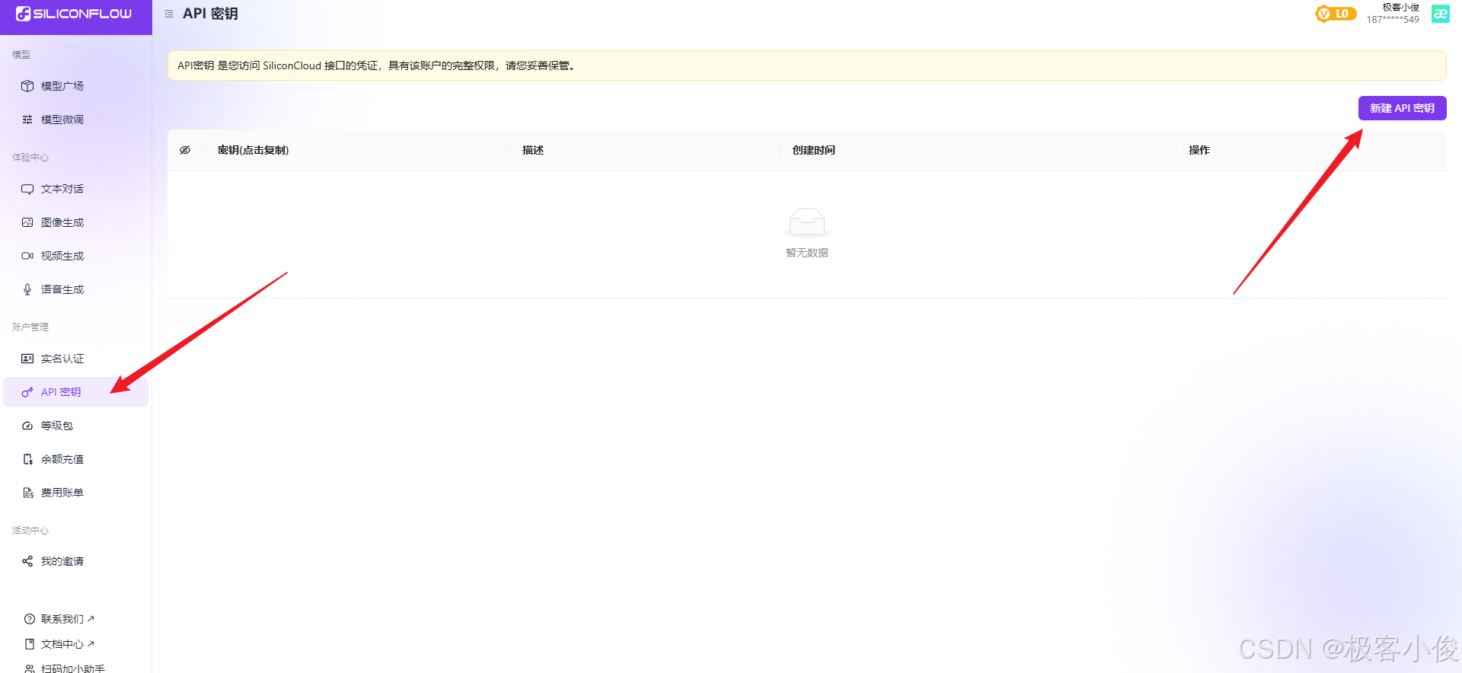1462x673 pixels.
Task: Click the SiliconFlow logo
Action: click(x=74, y=14)
